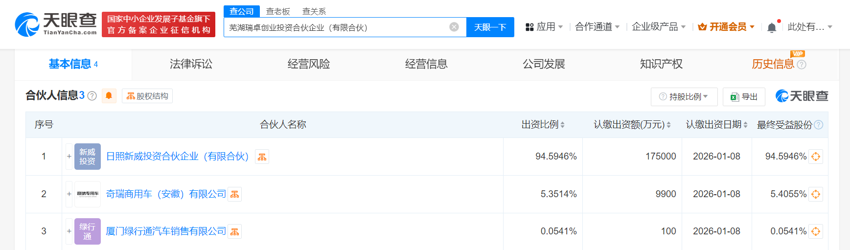Show help icon next to 合伙人信息
850x250 pixels.
tap(92, 96)
